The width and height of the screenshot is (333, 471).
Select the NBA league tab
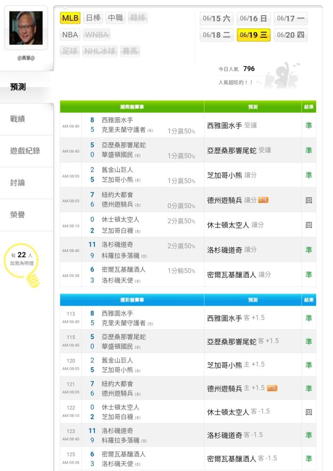(70, 34)
